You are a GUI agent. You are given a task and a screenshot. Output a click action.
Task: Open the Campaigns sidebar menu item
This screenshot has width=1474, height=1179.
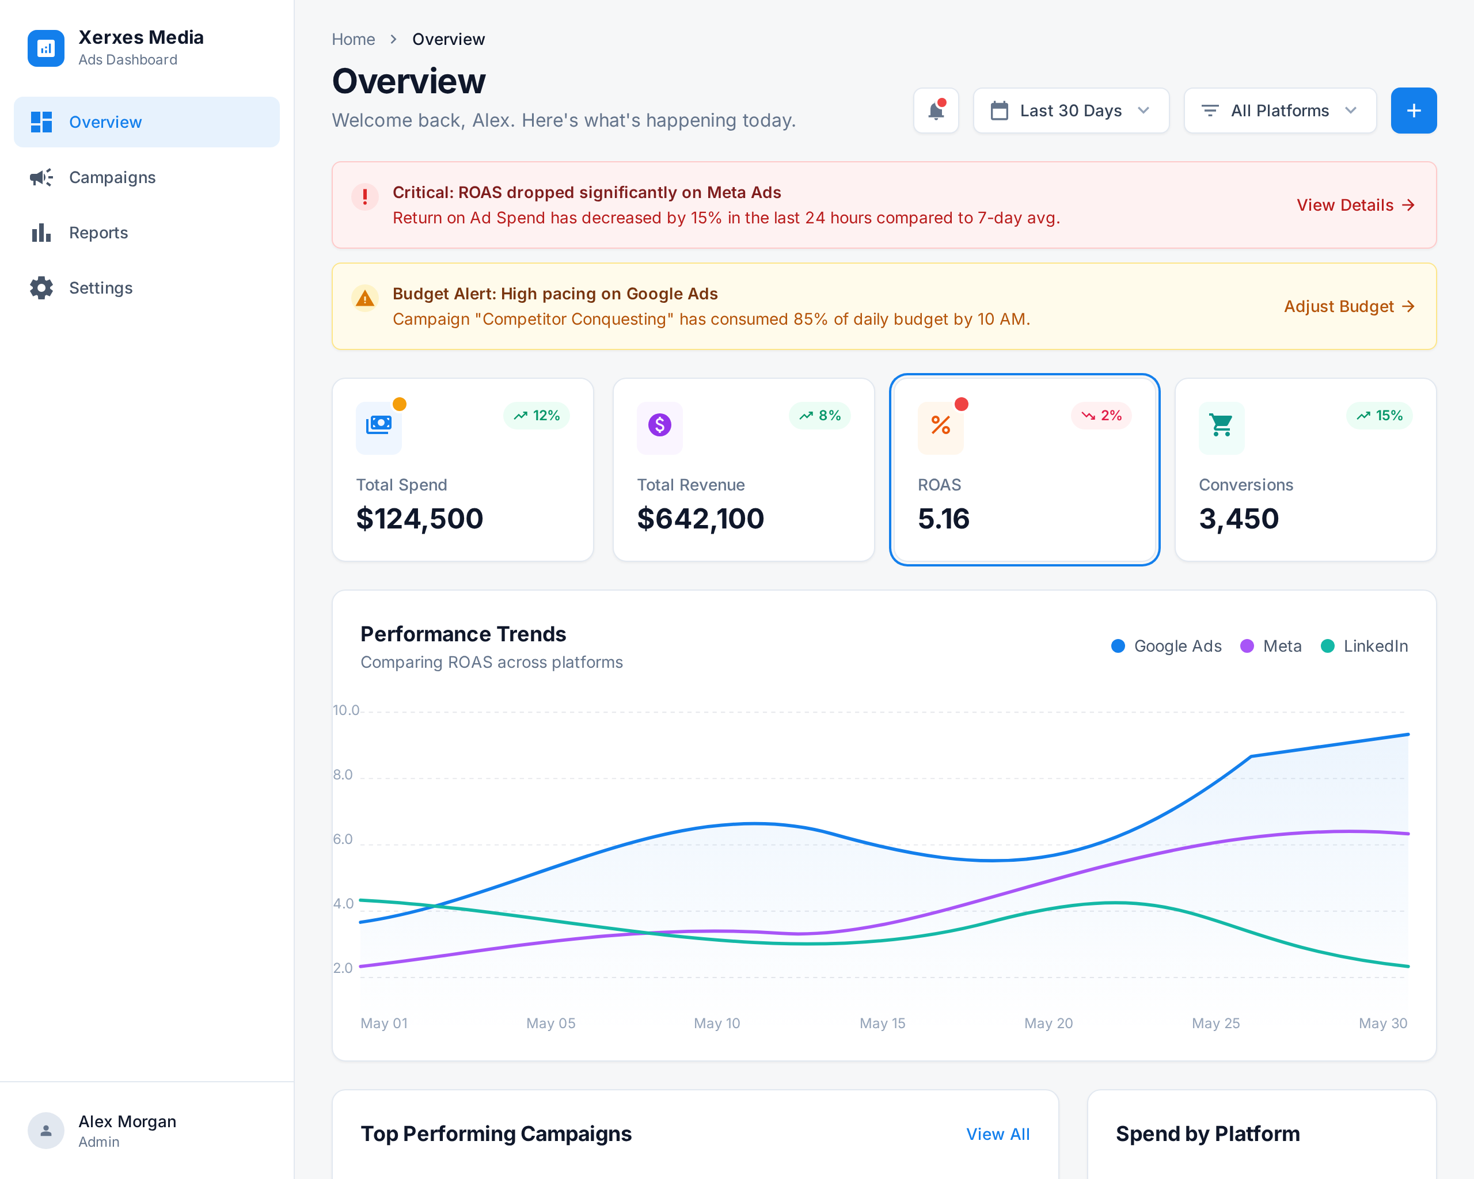pos(112,178)
